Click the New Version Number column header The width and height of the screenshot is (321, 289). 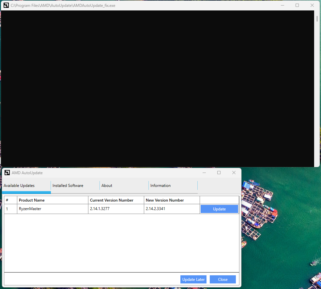coord(172,200)
